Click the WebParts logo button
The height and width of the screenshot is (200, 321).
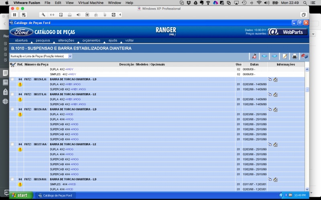click(x=288, y=32)
